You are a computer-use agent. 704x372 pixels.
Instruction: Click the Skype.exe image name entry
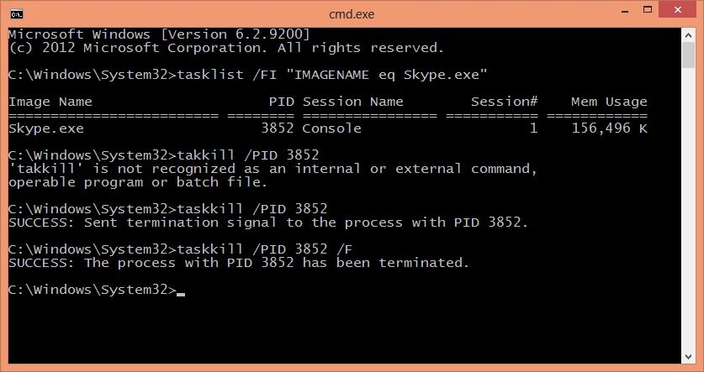tap(45, 129)
